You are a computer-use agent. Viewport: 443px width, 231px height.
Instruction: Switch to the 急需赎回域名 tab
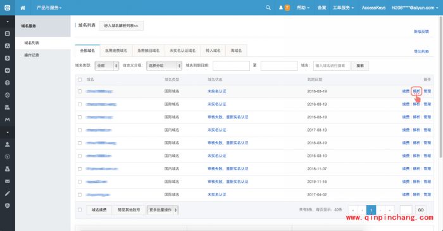tap(149, 51)
